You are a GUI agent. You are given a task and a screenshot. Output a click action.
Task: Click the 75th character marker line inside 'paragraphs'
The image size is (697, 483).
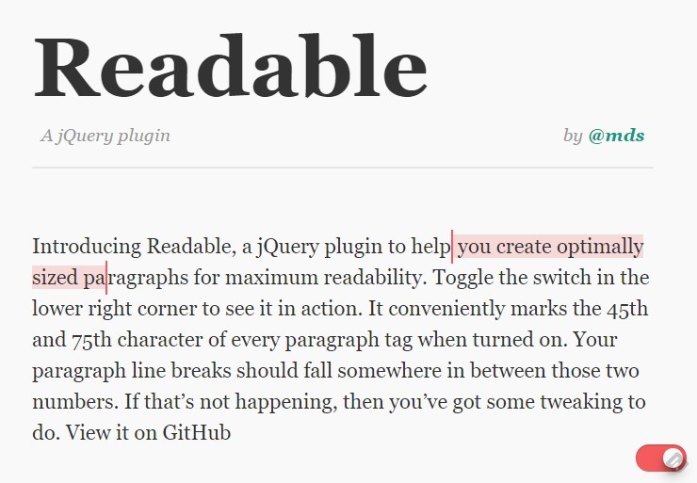[x=106, y=278]
